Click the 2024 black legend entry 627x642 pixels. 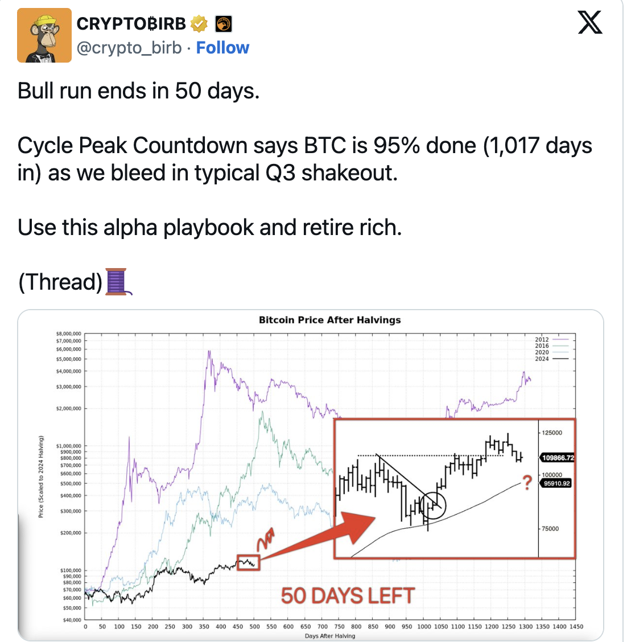(551, 359)
